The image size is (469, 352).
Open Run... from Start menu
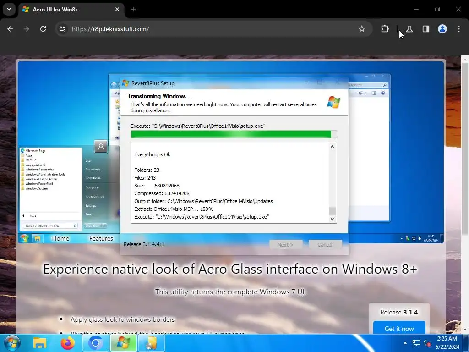(x=89, y=214)
